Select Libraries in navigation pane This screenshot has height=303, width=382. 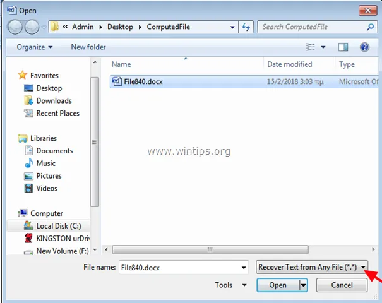point(44,138)
